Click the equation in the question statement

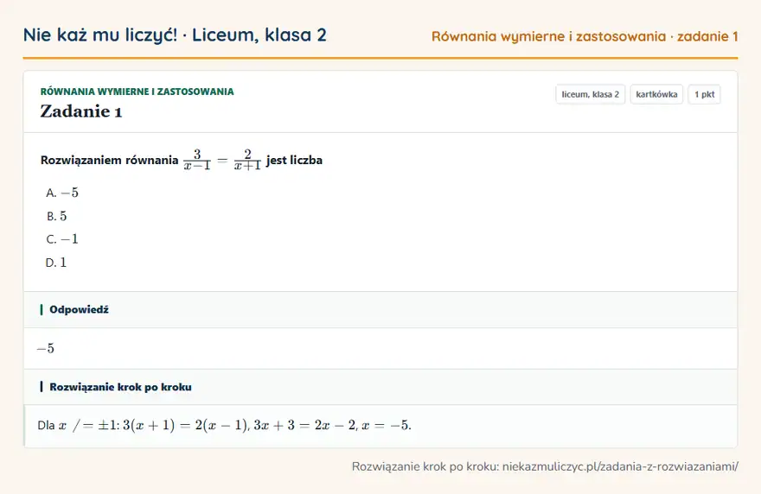click(x=222, y=160)
